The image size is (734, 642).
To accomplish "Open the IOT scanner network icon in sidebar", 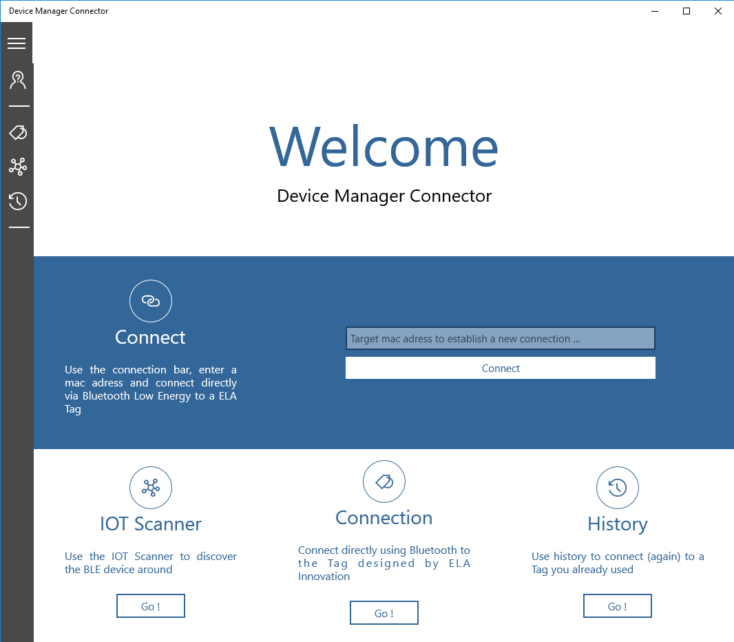I will (18, 167).
